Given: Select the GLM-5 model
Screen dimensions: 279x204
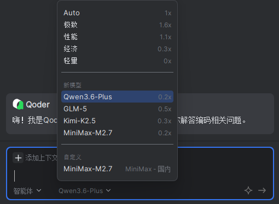Looking at the screenshot, I should click(117, 109).
